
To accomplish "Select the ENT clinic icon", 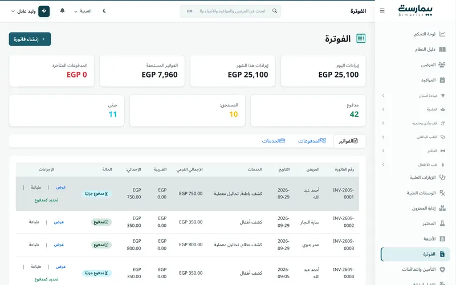I will [x=443, y=123].
